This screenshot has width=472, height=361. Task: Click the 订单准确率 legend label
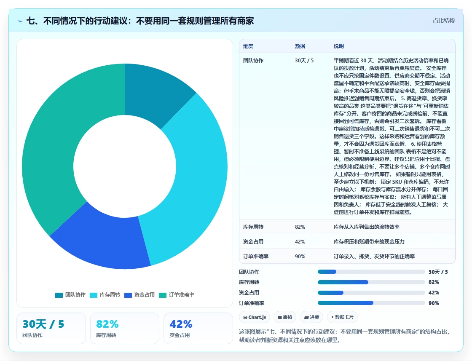tap(182, 295)
